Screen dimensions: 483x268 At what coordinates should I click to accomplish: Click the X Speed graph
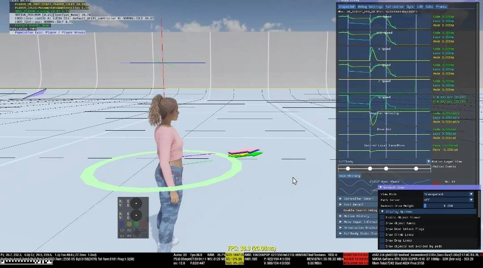tap(384, 54)
